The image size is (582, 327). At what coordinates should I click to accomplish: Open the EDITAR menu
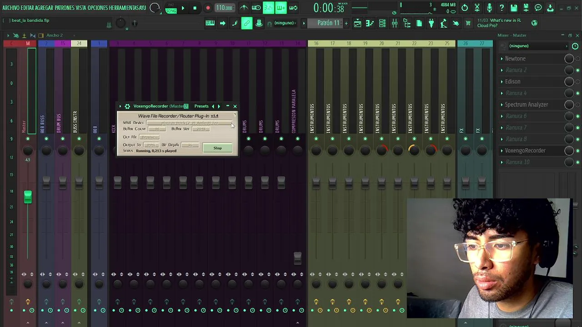coord(27,8)
